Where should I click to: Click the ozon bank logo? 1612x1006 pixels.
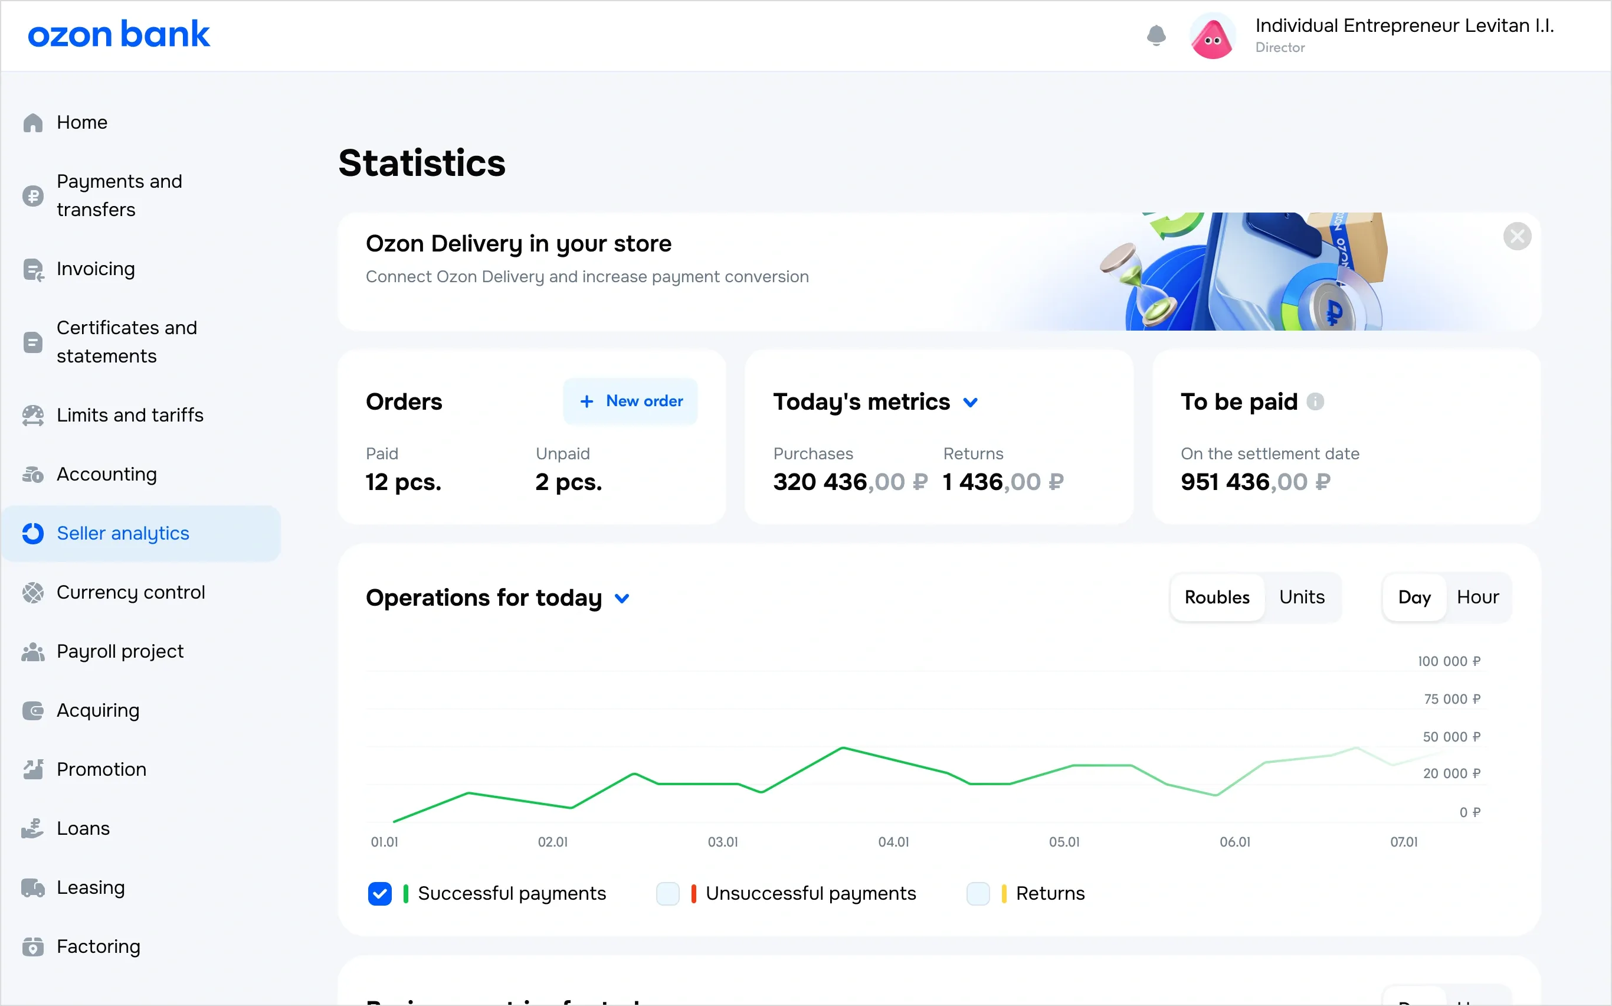coord(119,34)
